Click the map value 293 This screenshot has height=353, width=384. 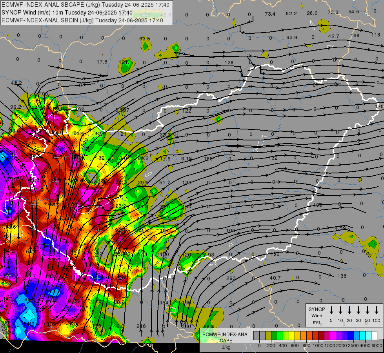tap(231, 278)
